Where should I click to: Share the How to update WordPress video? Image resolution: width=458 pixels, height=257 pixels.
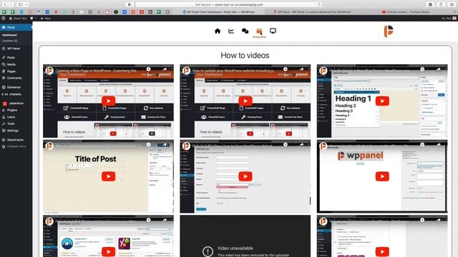pos(302,69)
